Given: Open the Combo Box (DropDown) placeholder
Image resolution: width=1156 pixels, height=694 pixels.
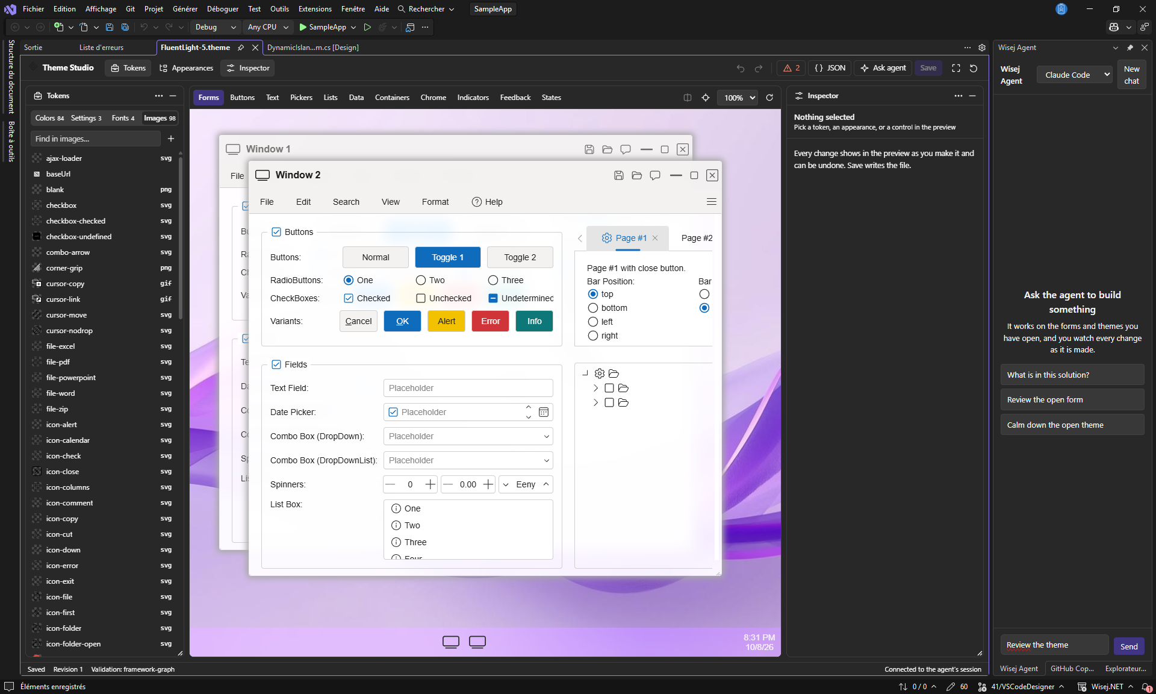Looking at the screenshot, I should point(468,436).
